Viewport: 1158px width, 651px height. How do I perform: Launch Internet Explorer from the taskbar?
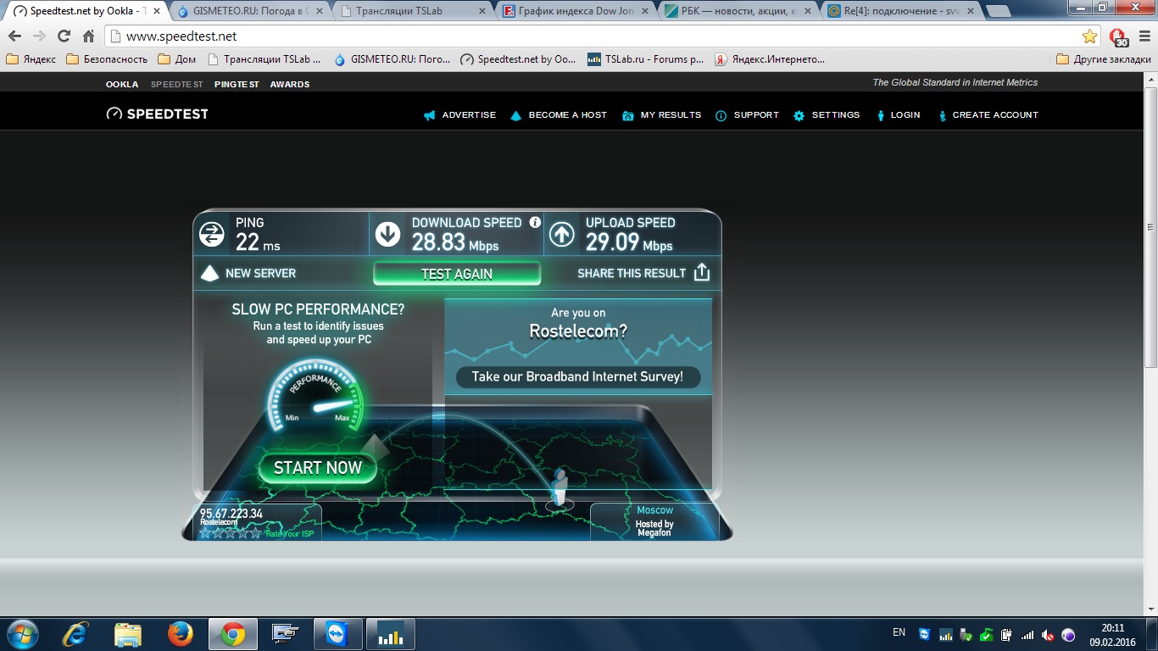point(77,634)
